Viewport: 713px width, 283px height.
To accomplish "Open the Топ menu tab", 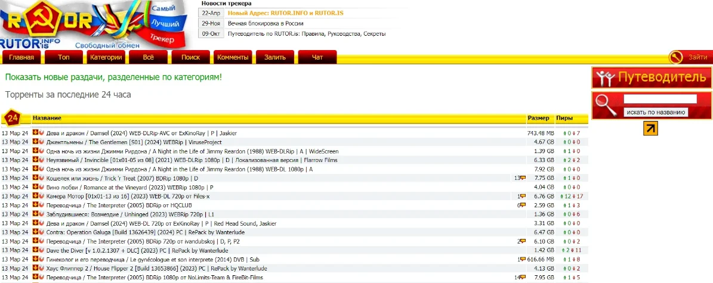I will coord(64,57).
